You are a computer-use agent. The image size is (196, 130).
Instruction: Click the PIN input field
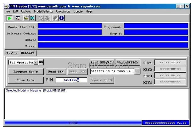point(71,80)
